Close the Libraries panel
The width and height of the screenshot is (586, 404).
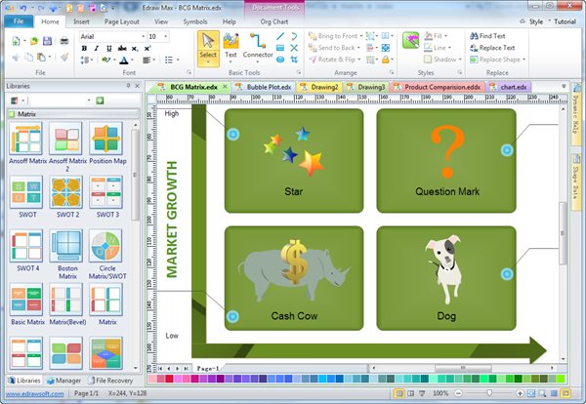(x=137, y=86)
